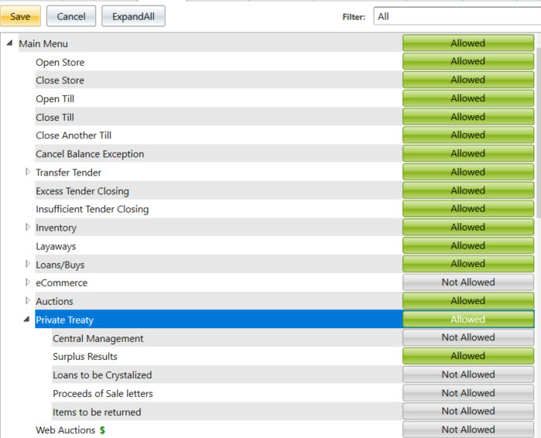Toggle Excess Tender Closing permission

click(x=468, y=190)
